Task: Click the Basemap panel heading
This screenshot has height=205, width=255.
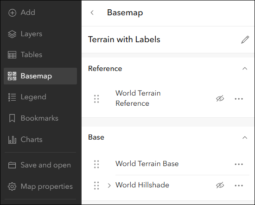Action: (x=125, y=13)
